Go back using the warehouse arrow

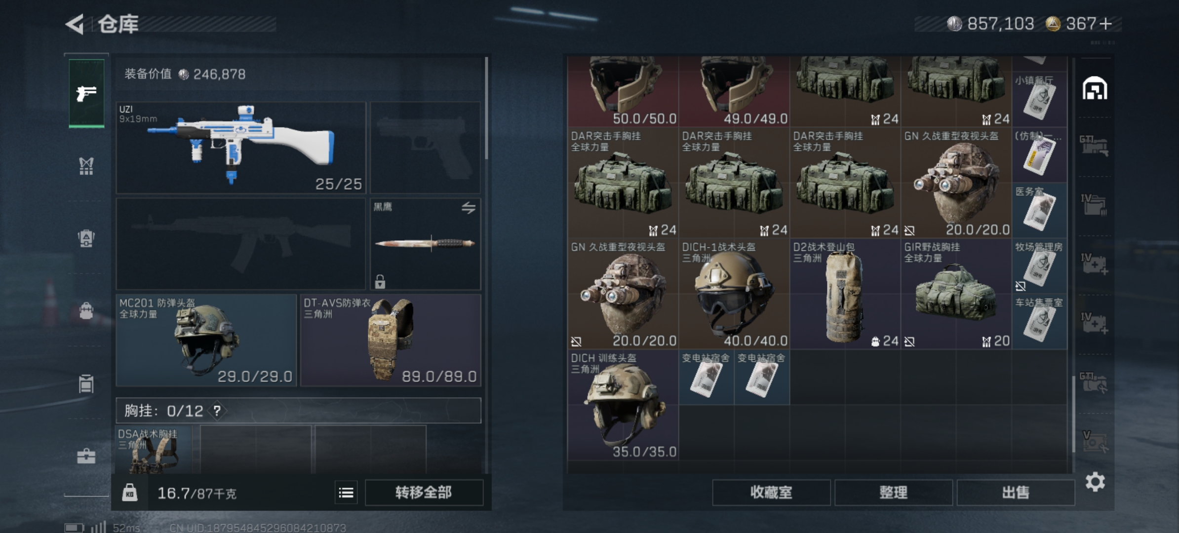75,24
